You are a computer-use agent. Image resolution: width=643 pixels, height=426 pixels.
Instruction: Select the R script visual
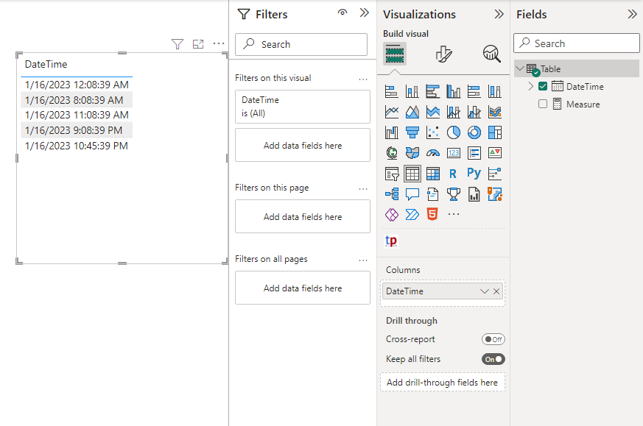[x=453, y=174]
